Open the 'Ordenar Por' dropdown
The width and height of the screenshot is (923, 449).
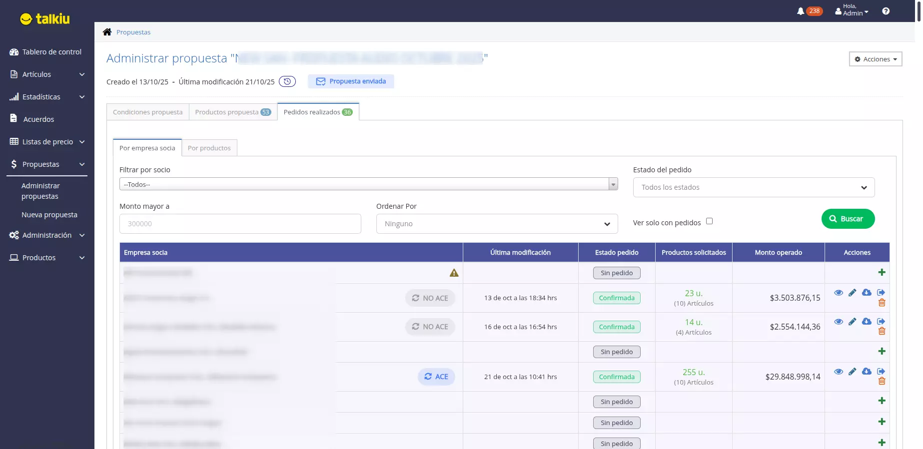(x=497, y=224)
